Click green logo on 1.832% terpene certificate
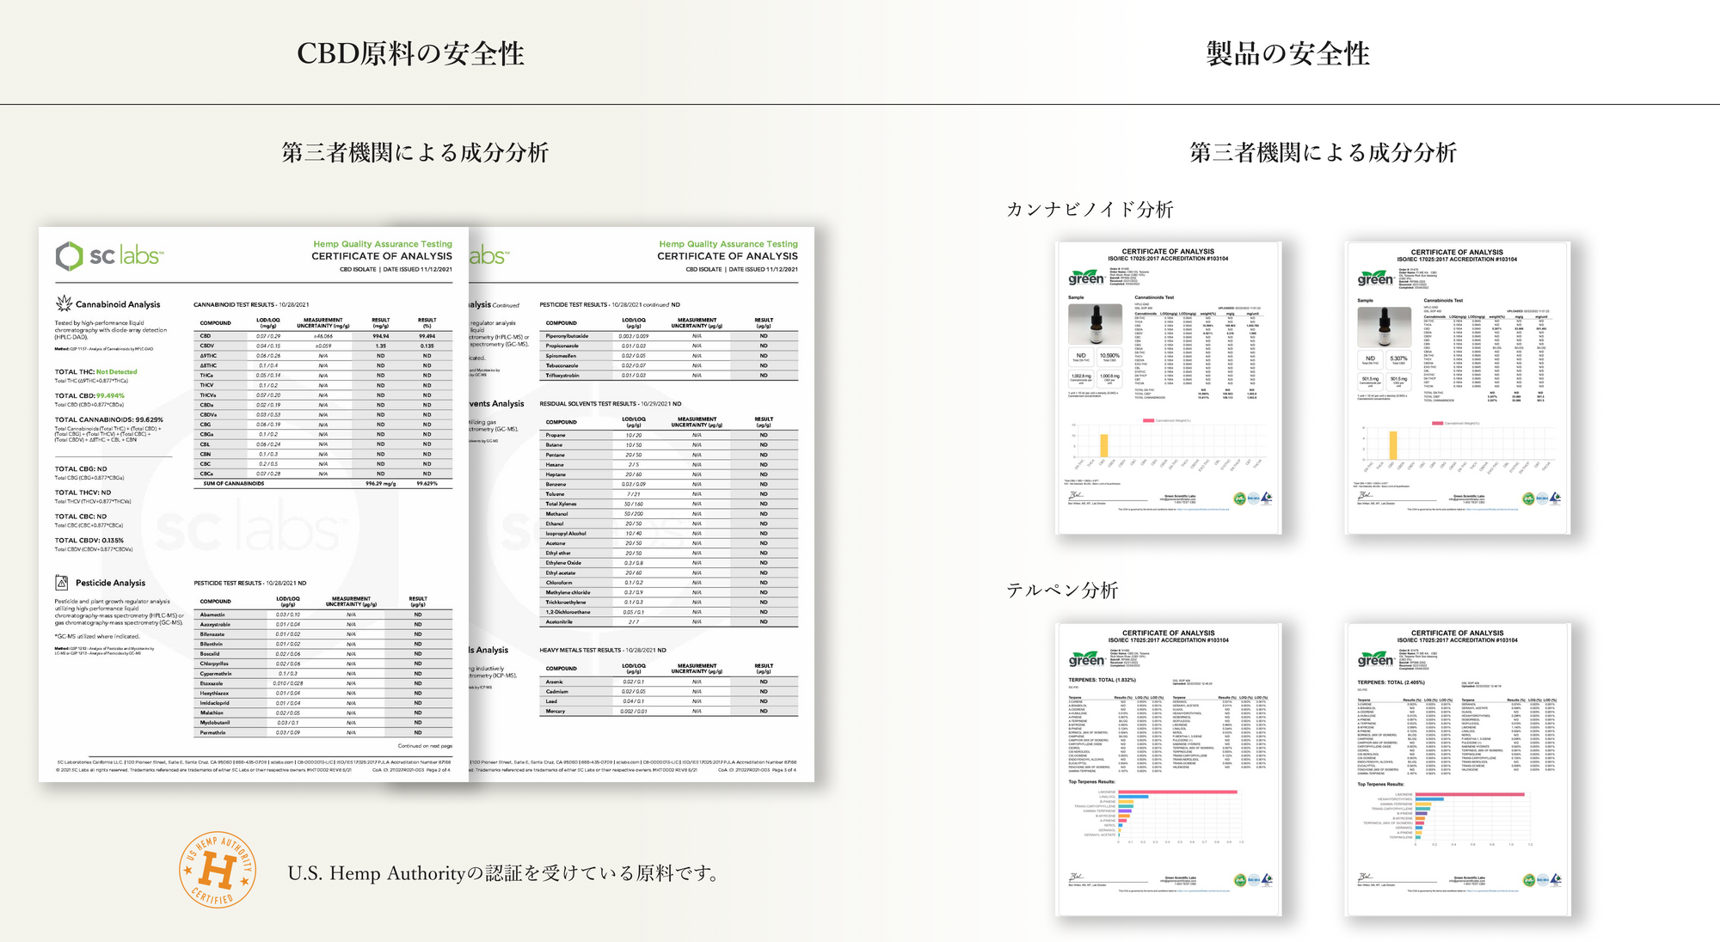Image resolution: width=1720 pixels, height=942 pixels. pos(1086,659)
